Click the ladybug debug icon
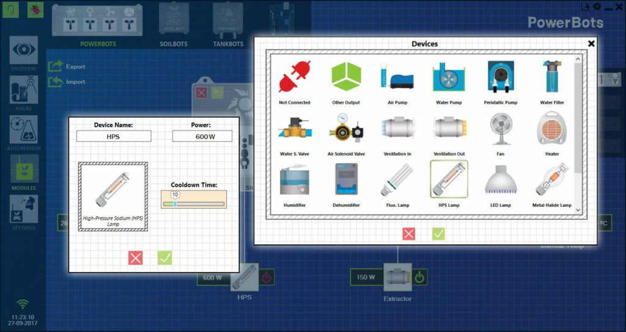 (35, 10)
